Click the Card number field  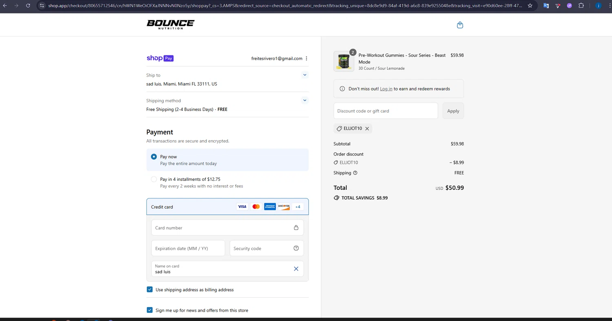tap(228, 228)
